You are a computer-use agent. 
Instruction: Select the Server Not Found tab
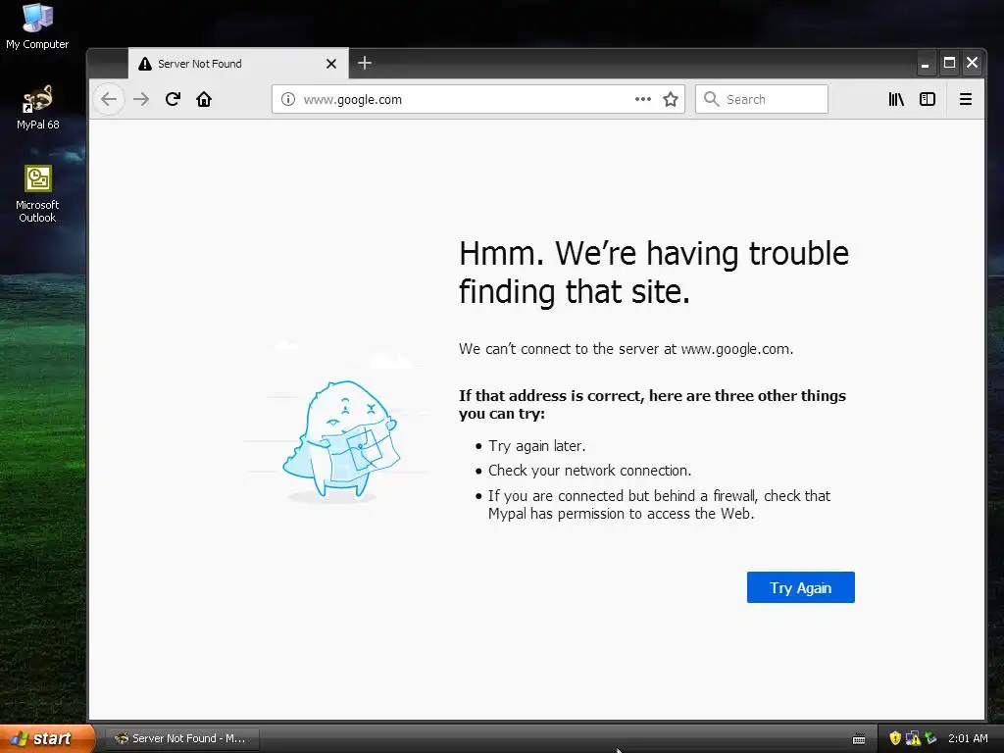238,64
